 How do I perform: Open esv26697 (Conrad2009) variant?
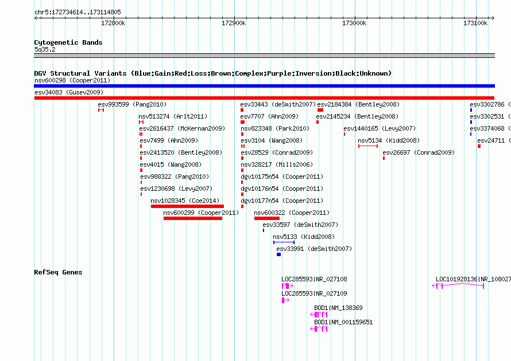coord(419,152)
